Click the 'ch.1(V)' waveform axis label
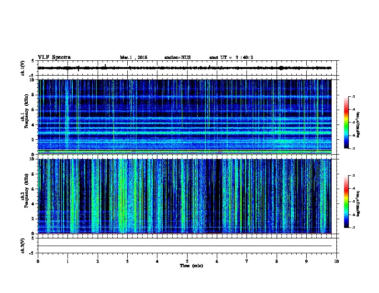379x293 pixels. 22,68
